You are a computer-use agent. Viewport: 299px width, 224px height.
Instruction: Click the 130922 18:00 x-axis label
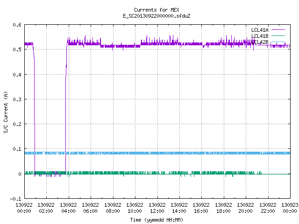point(223,208)
